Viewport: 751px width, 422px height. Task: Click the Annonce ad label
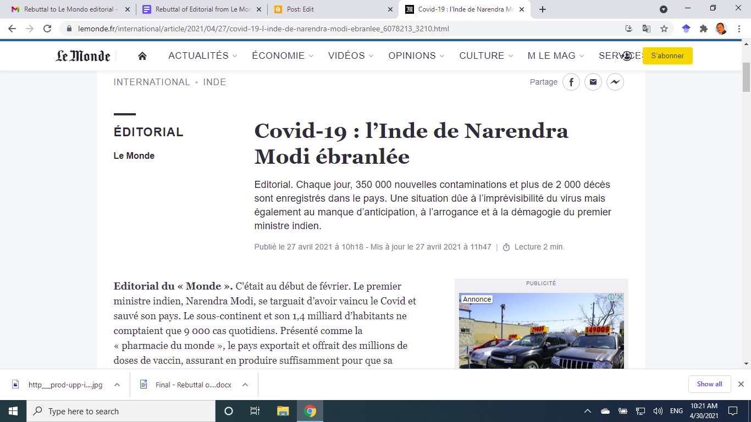click(477, 299)
